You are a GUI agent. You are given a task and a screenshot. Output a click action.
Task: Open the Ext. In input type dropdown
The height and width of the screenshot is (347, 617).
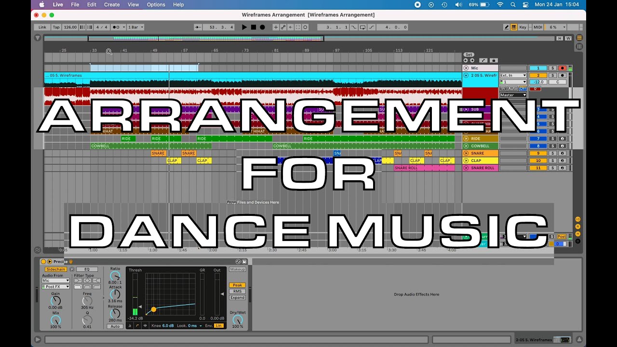pos(513,76)
